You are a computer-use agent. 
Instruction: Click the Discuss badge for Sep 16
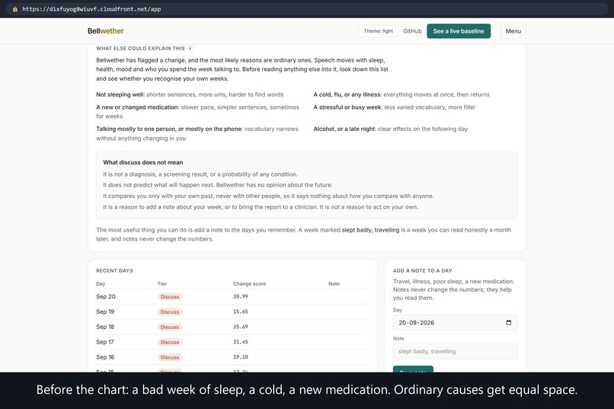170,357
